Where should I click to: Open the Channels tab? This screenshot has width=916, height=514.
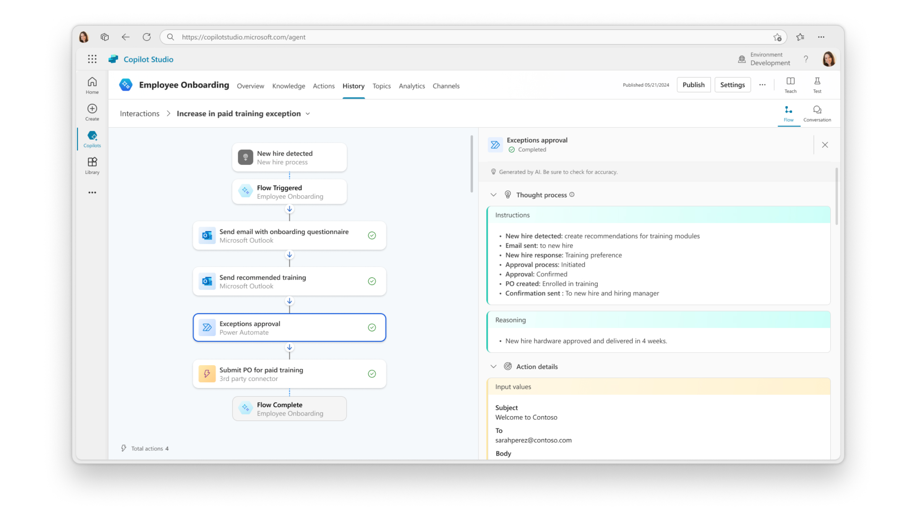tap(446, 86)
